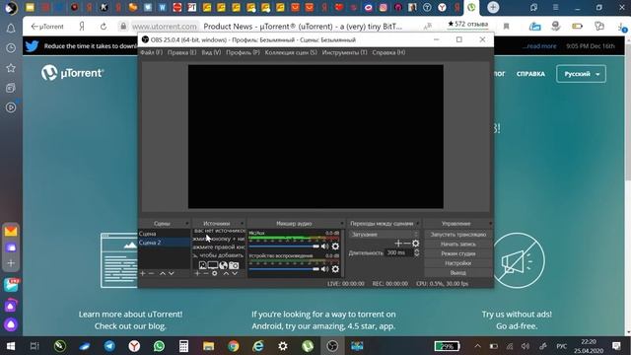This screenshot has height=355, width=631.
Task: Open the Правка menu in OBS
Action: [181, 52]
